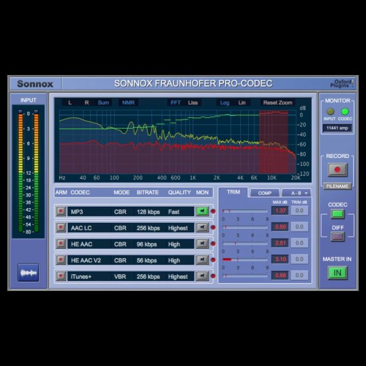Monitor the HE AAC V2 speaker icon
Image resolution: width=366 pixels, height=366 pixels.
coord(202,260)
